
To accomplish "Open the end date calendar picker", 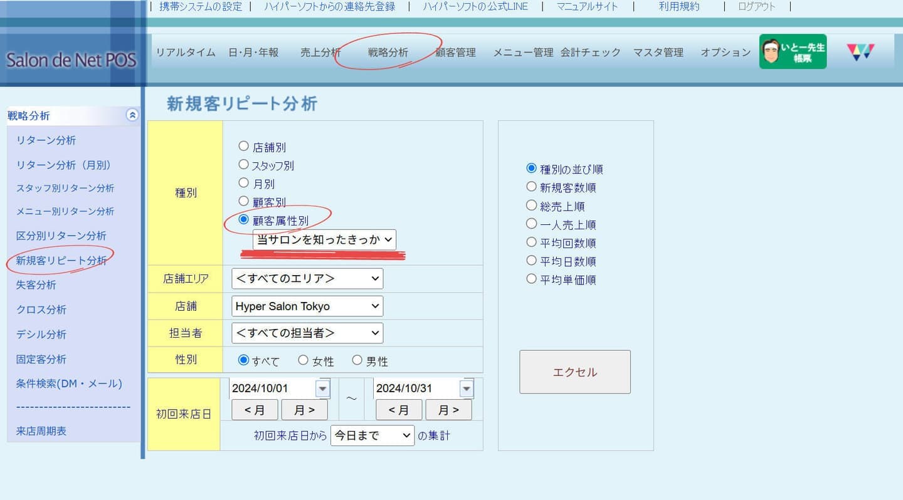I will click(466, 388).
